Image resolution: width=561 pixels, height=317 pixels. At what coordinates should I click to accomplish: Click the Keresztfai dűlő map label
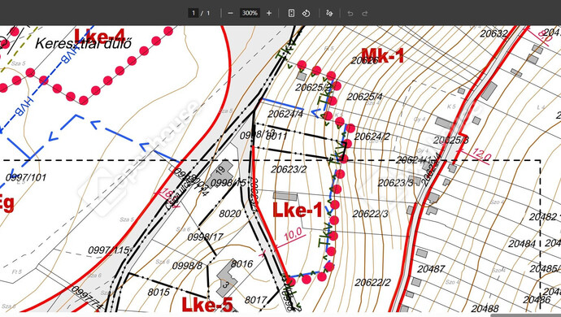[x=84, y=43]
